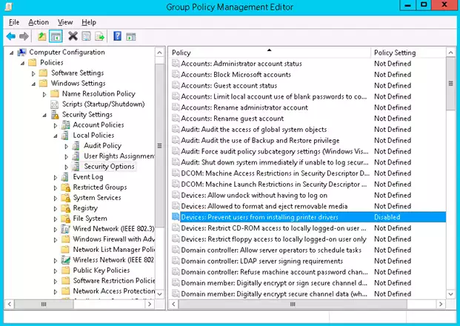Click the Delete (X) toolbar icon
This screenshot has height=326, width=460.
(73, 36)
